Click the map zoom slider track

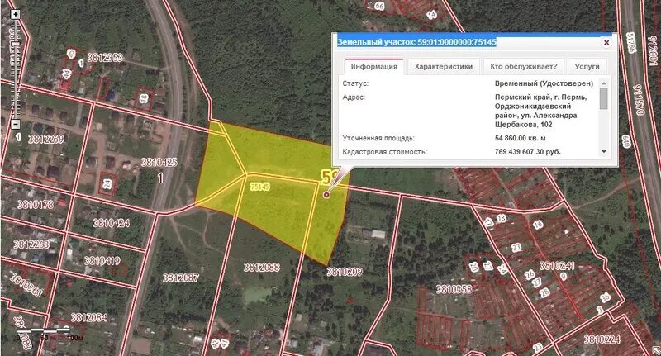[16, 69]
